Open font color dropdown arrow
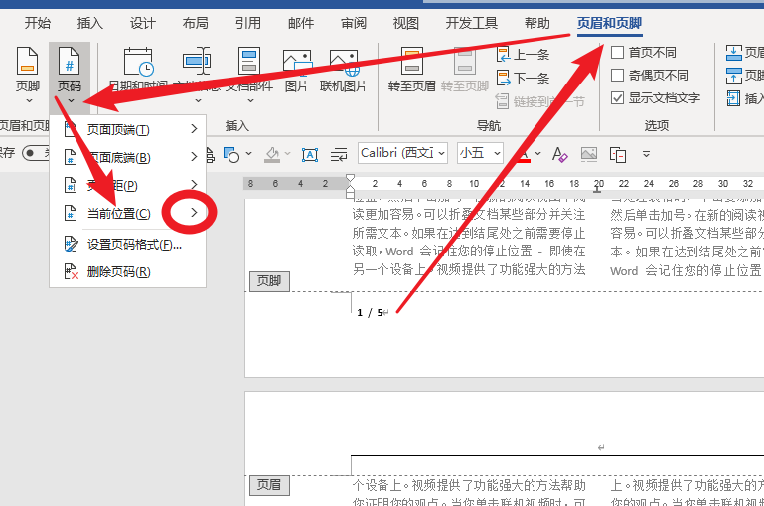The height and width of the screenshot is (506, 764). click(x=537, y=153)
